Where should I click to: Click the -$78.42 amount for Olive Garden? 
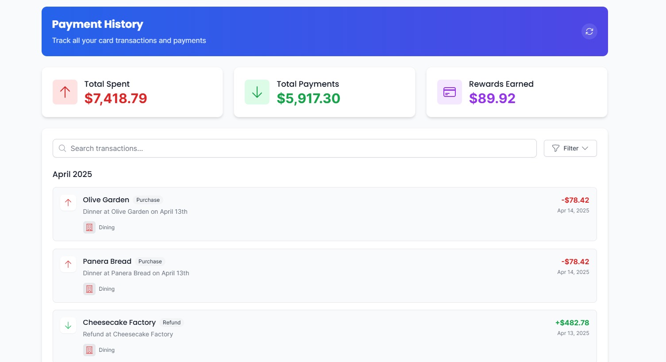tap(575, 200)
